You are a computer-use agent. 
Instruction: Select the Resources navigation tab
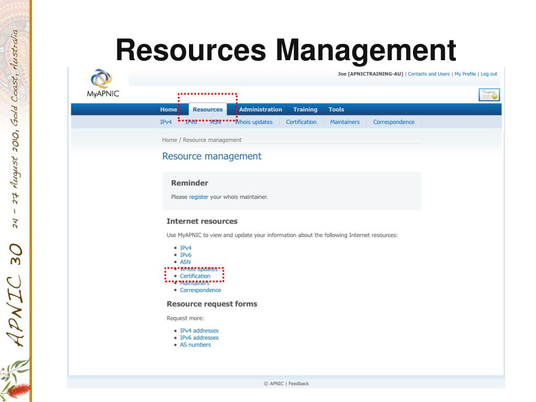[207, 109]
